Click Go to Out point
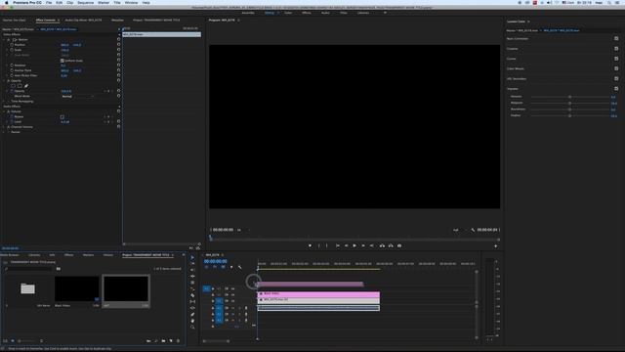 coord(371,245)
